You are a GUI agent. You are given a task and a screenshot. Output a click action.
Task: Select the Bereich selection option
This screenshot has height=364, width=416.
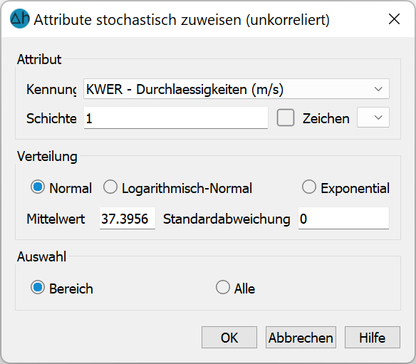(38, 288)
